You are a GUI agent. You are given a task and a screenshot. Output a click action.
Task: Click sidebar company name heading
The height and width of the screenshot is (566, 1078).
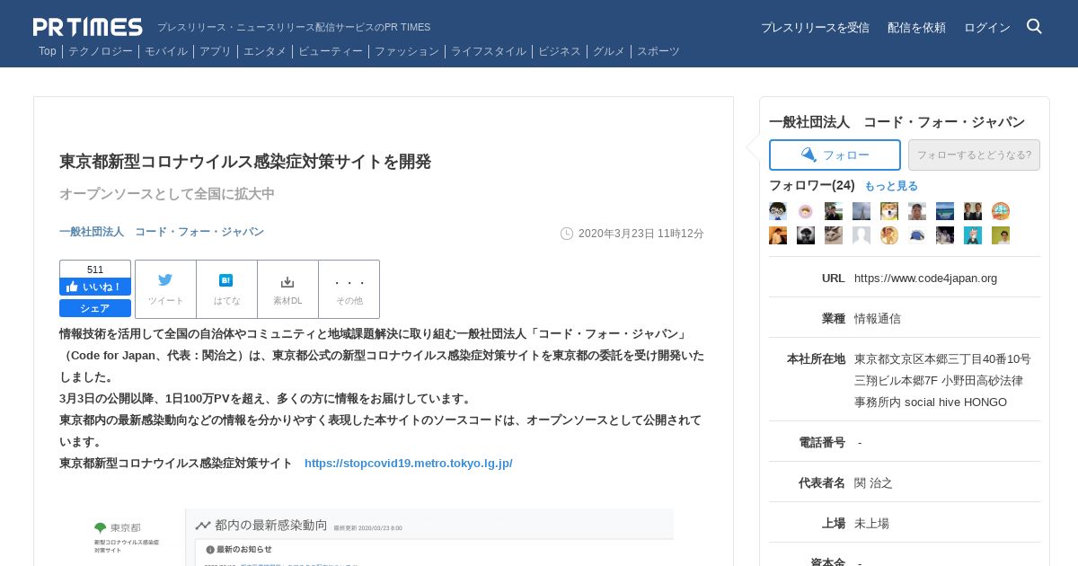pos(897,122)
